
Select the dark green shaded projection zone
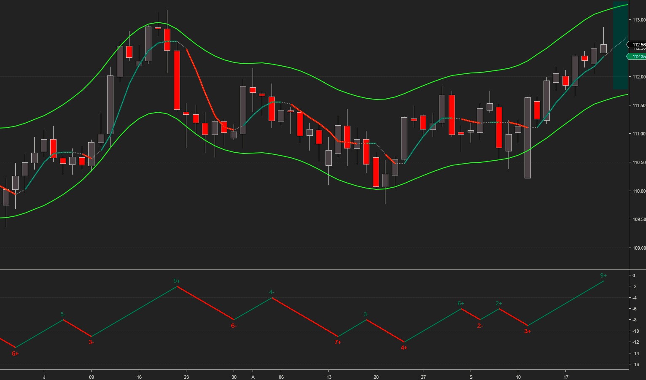(x=620, y=46)
